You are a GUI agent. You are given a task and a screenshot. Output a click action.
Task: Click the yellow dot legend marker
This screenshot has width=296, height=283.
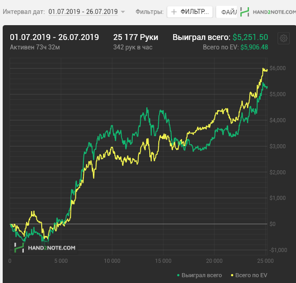coord(232,275)
